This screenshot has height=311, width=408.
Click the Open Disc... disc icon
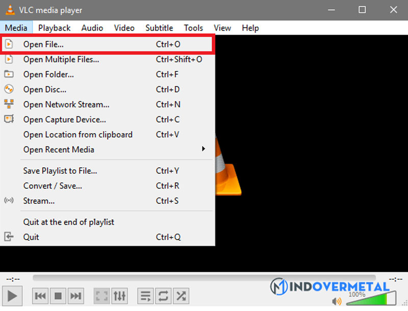point(9,89)
